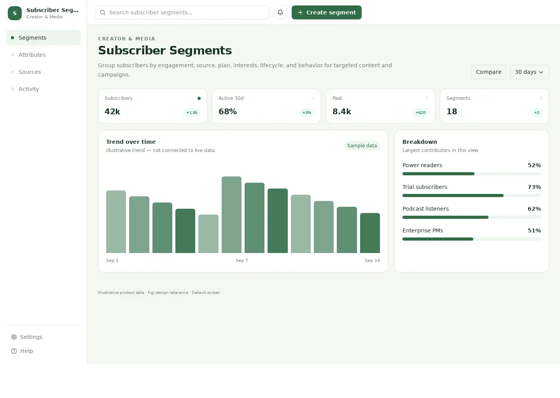Viewport: 560px width, 398px height.
Task: Click the Subscribers 42k stat card
Action: point(152,106)
